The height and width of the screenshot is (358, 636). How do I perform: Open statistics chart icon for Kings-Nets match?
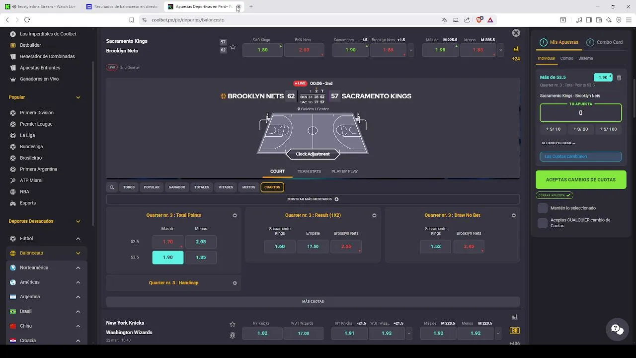tap(516, 49)
